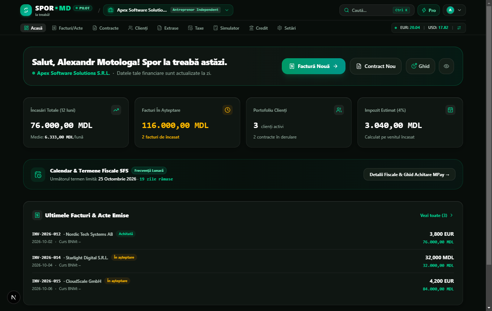
Task: Open the Clienți tab
Action: pyautogui.click(x=138, y=28)
